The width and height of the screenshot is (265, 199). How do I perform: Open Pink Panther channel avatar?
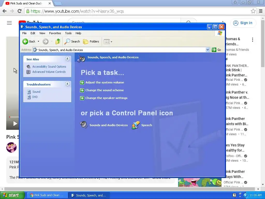(11, 147)
